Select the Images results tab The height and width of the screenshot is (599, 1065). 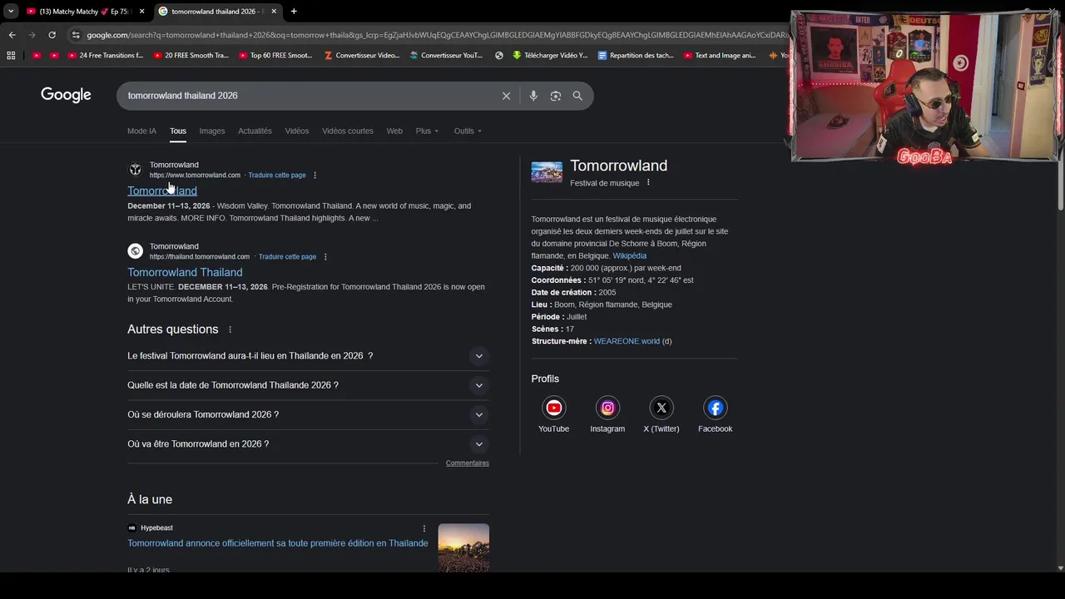212,131
